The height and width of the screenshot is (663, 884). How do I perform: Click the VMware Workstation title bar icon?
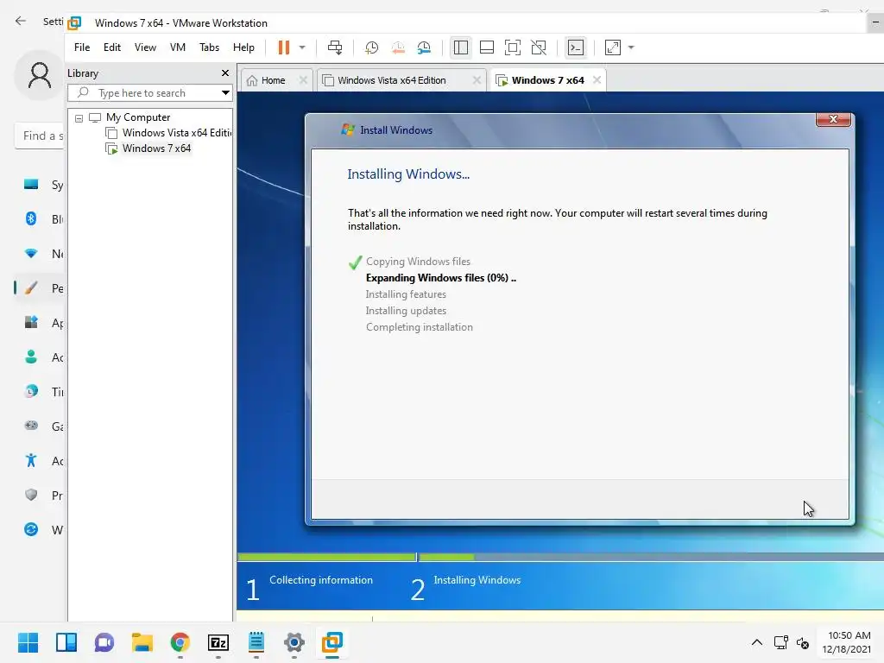pyautogui.click(x=74, y=23)
